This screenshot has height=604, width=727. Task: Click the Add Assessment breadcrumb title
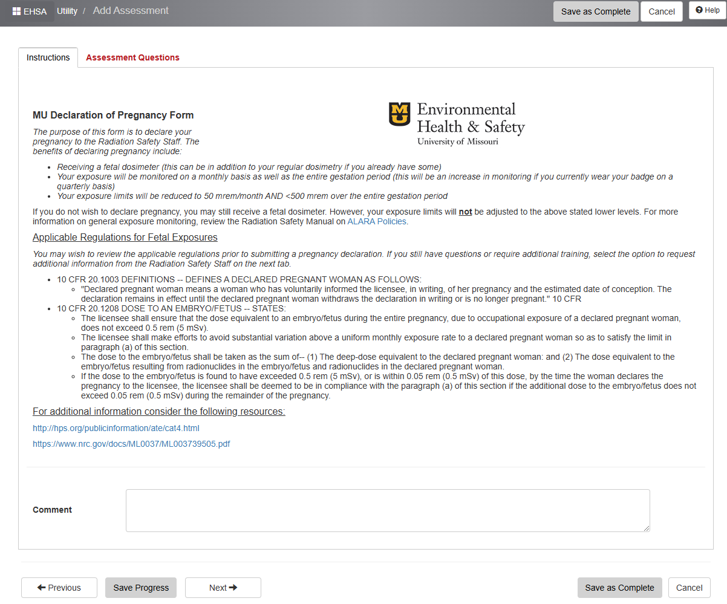coord(131,11)
